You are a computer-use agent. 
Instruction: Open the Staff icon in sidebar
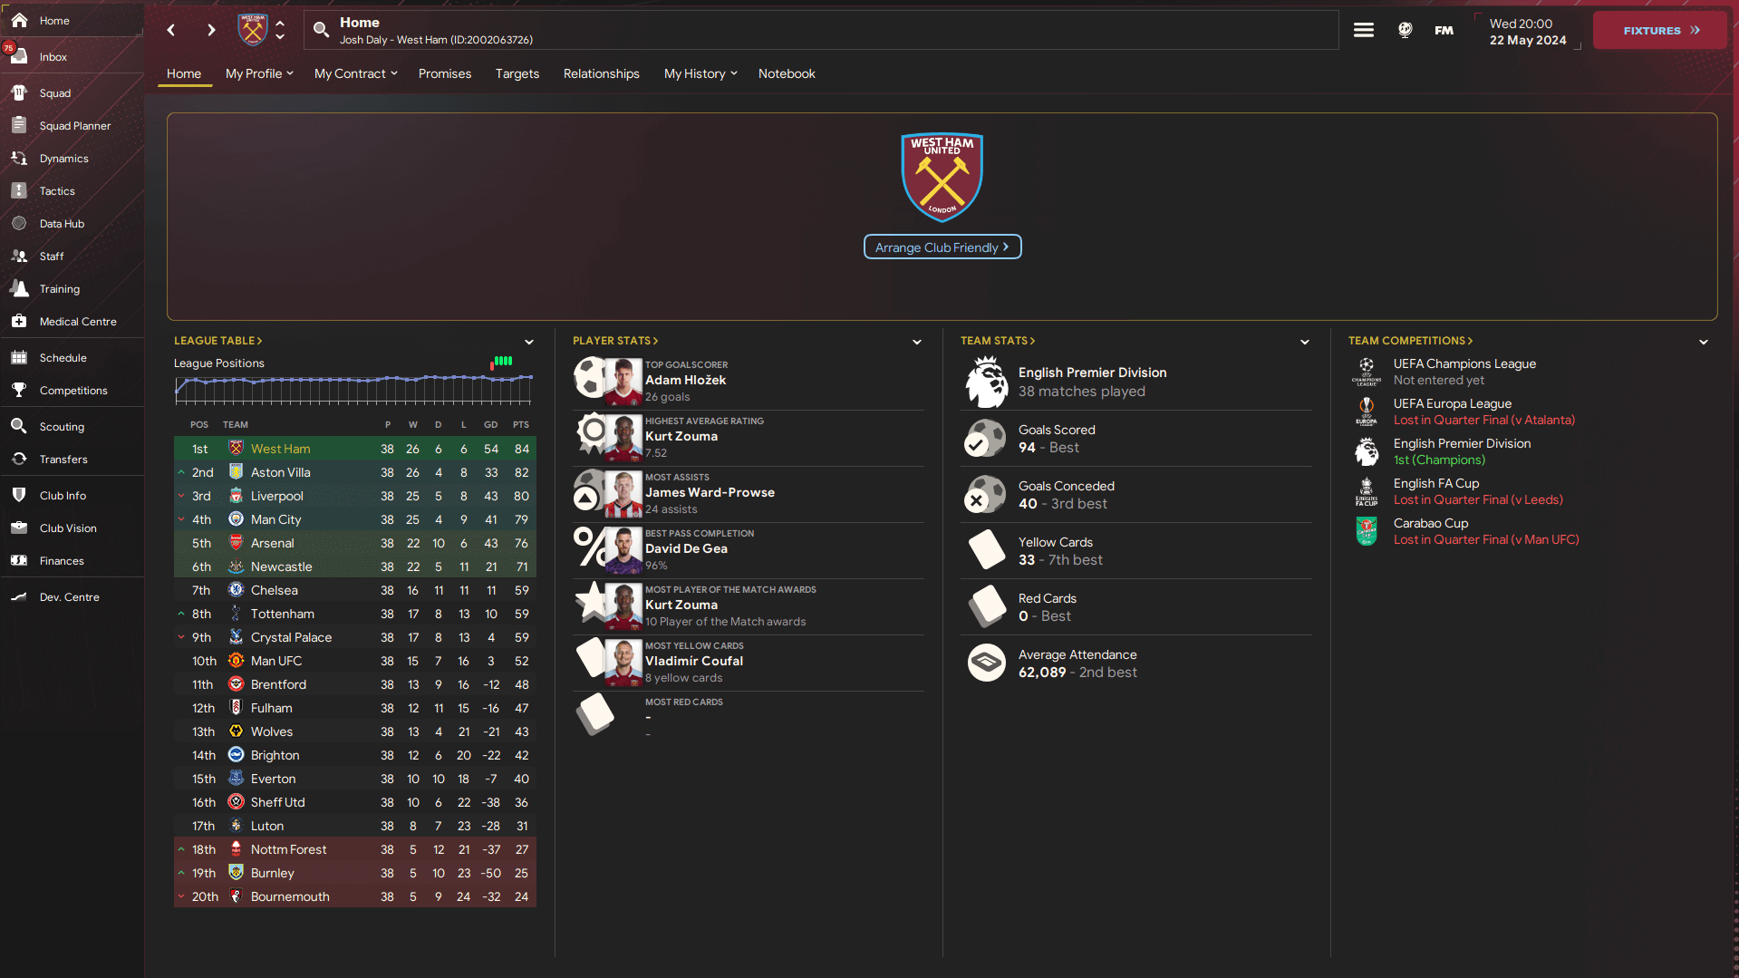click(19, 256)
